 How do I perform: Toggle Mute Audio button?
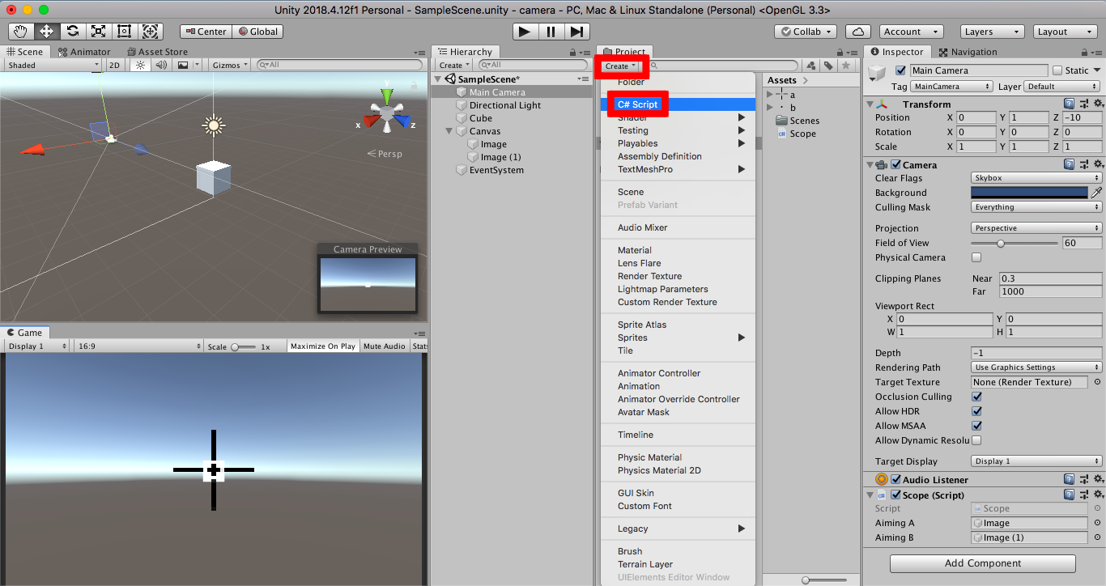coord(384,346)
